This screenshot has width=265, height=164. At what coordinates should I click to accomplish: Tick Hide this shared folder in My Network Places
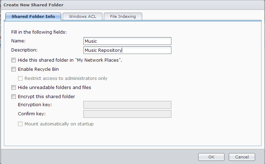pos(14,60)
